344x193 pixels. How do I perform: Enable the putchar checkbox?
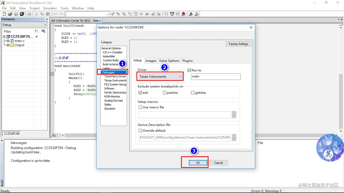pos(165,93)
